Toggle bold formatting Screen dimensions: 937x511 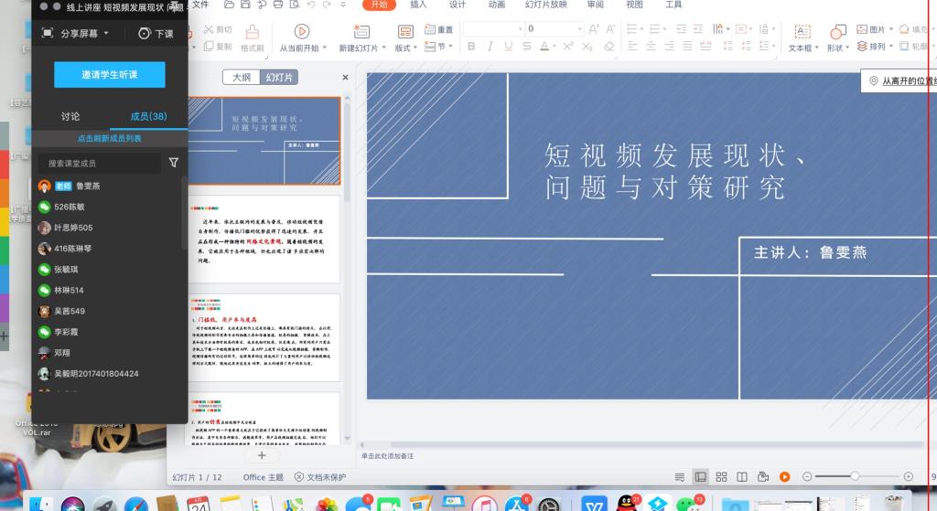(x=471, y=46)
